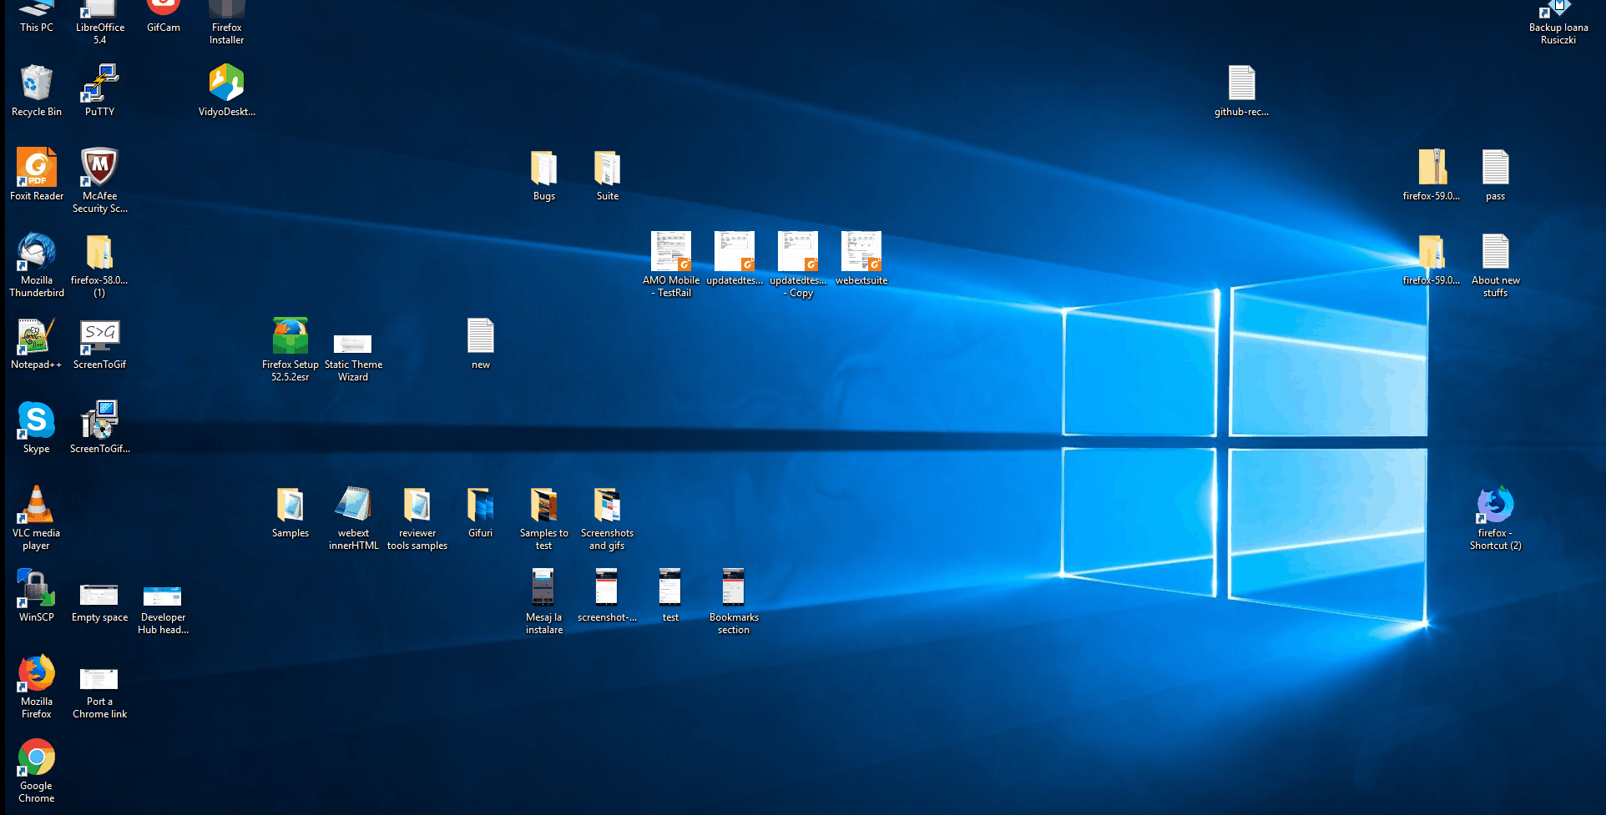
Task: Select the updatedtes... PDF without Copy suffix
Action: [735, 259]
